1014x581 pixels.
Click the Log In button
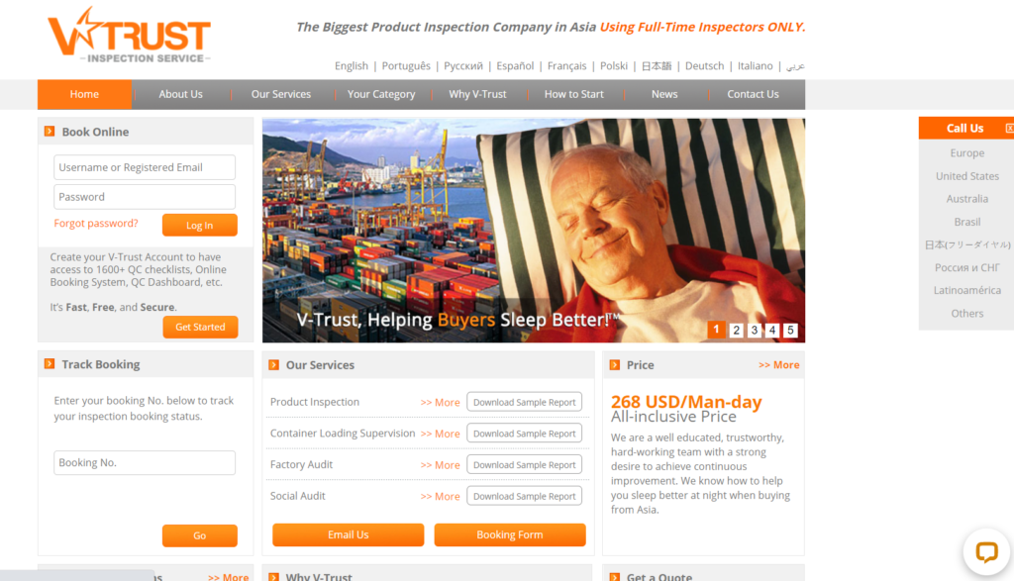(200, 225)
